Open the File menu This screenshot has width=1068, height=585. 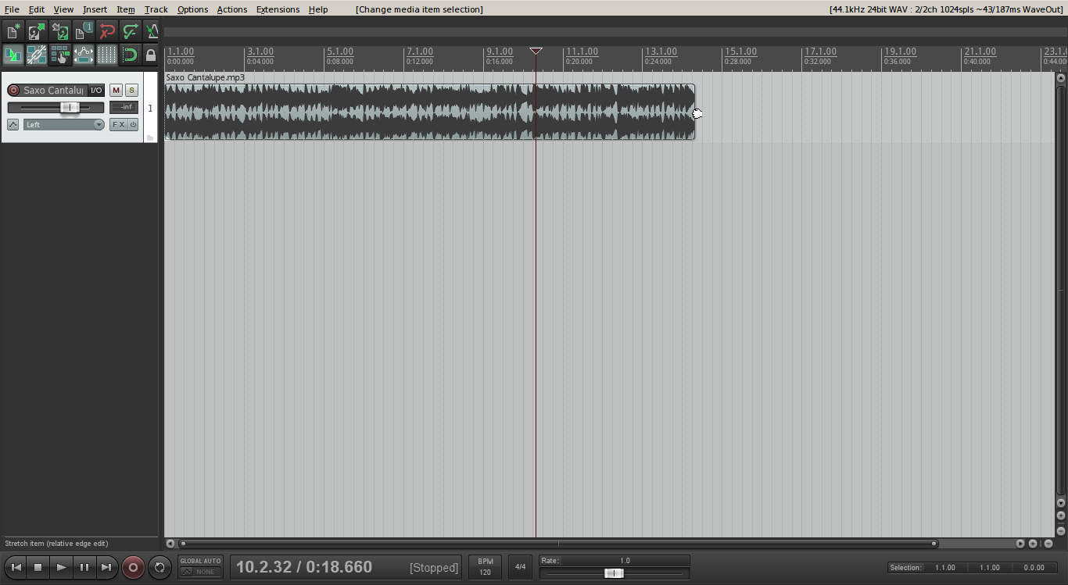(12, 9)
